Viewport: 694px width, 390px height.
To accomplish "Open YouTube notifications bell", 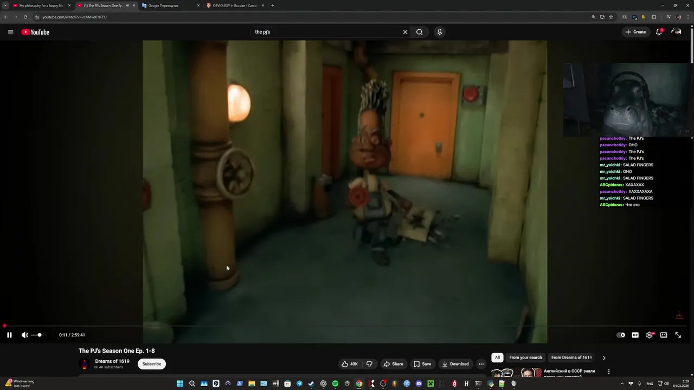I will (x=659, y=32).
